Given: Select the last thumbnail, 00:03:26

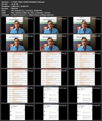Looking at the screenshot, I should [85, 112].
